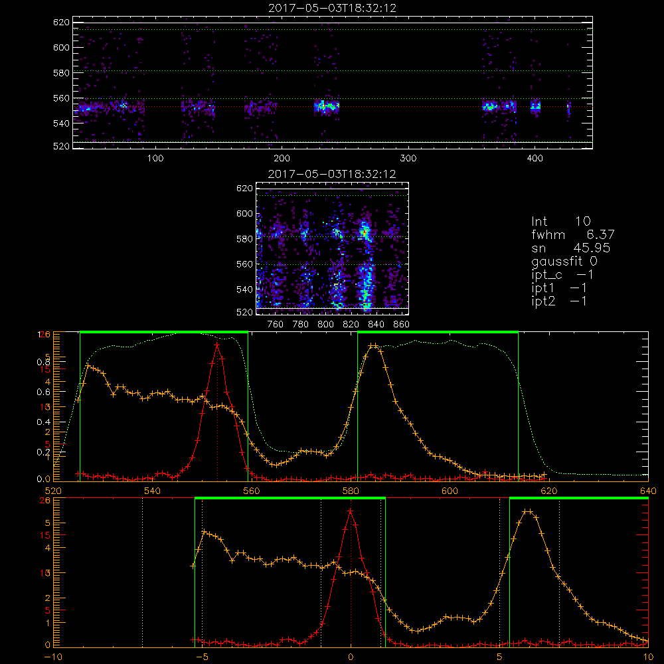Select the 'fwhm 6.37' readout

573,234
